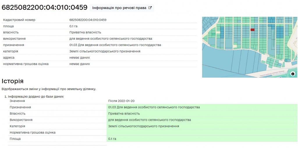Click the cadastral number value in the details table
This screenshot has width=298, height=148.
pos(88,20)
